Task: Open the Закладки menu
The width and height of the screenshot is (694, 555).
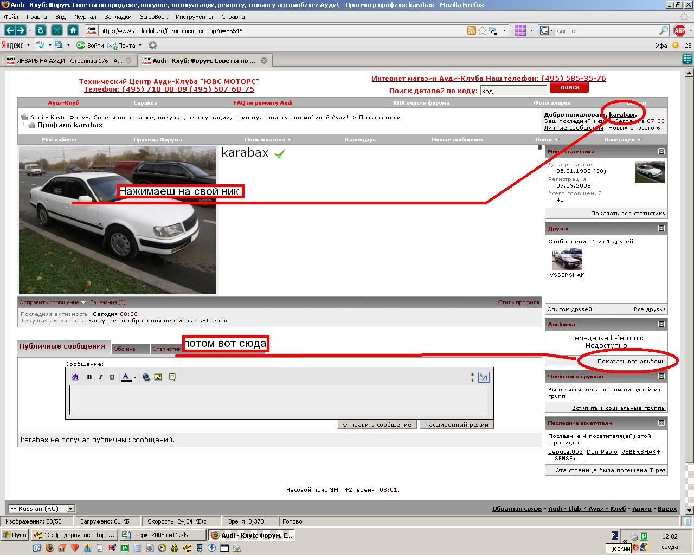Action: click(118, 17)
